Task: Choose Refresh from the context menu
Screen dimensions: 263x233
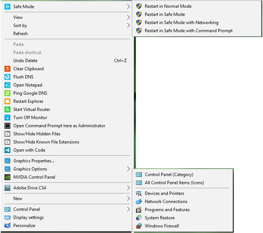Action: pyautogui.click(x=20, y=34)
